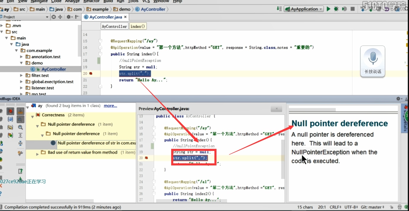The height and width of the screenshot is (211, 409).
Task: Select AyController in the Project tree
Action: [54, 69]
